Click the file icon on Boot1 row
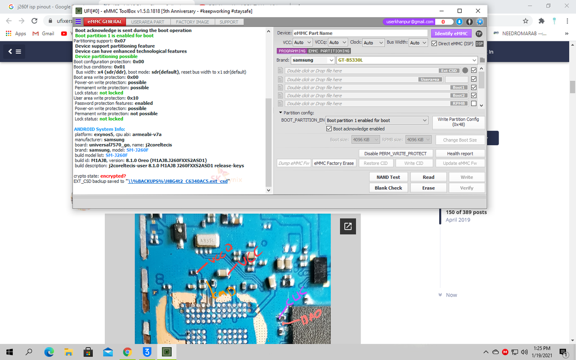576x360 pixels. 280,87
